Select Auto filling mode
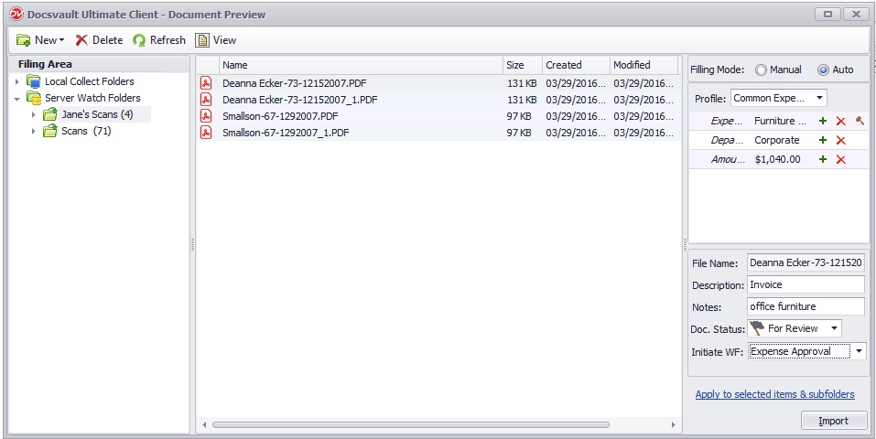 pos(823,70)
